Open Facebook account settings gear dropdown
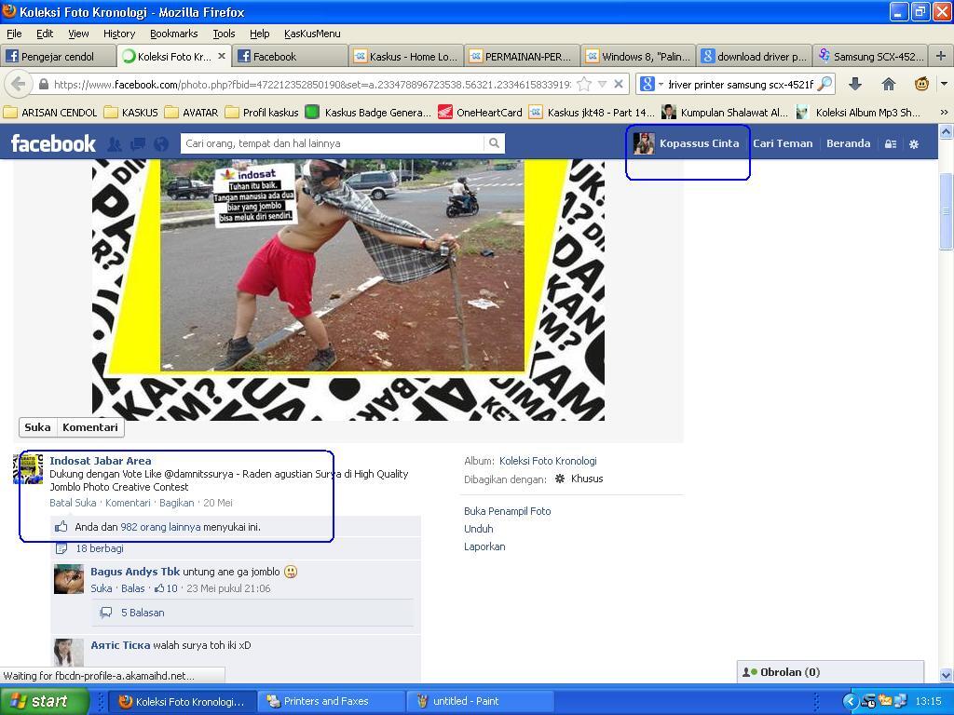This screenshot has width=954, height=715. pos(914,144)
